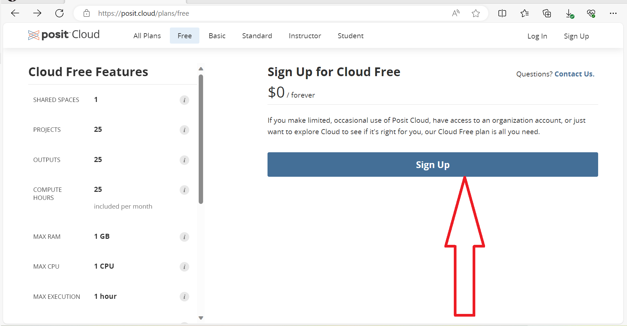Refresh the page with the reload icon
Viewport: 627px width, 326px height.
pyautogui.click(x=59, y=13)
